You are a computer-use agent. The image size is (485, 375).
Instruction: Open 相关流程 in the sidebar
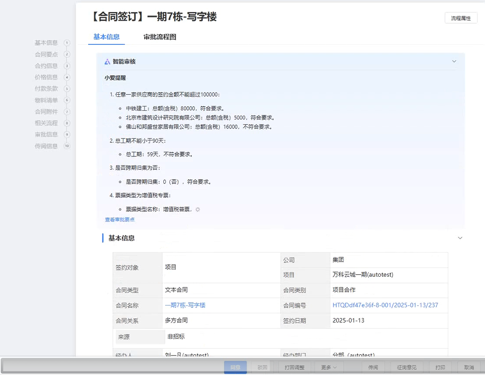pyautogui.click(x=46, y=123)
